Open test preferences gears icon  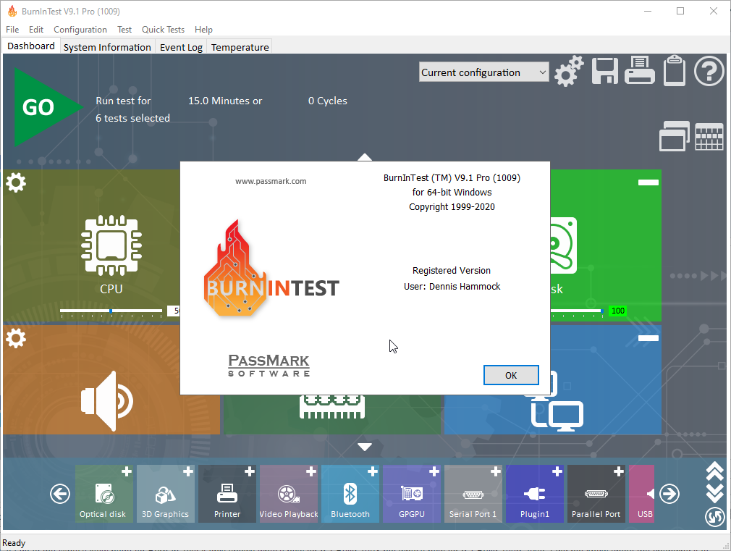click(569, 71)
